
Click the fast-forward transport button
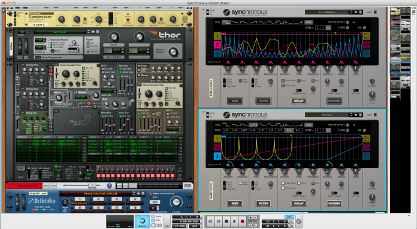pos(219,221)
